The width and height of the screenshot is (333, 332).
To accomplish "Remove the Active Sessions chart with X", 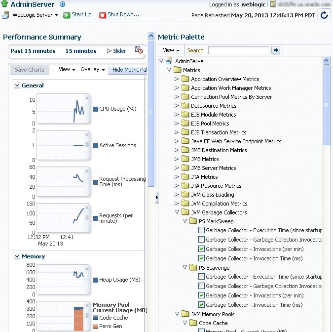I will 87,135.
